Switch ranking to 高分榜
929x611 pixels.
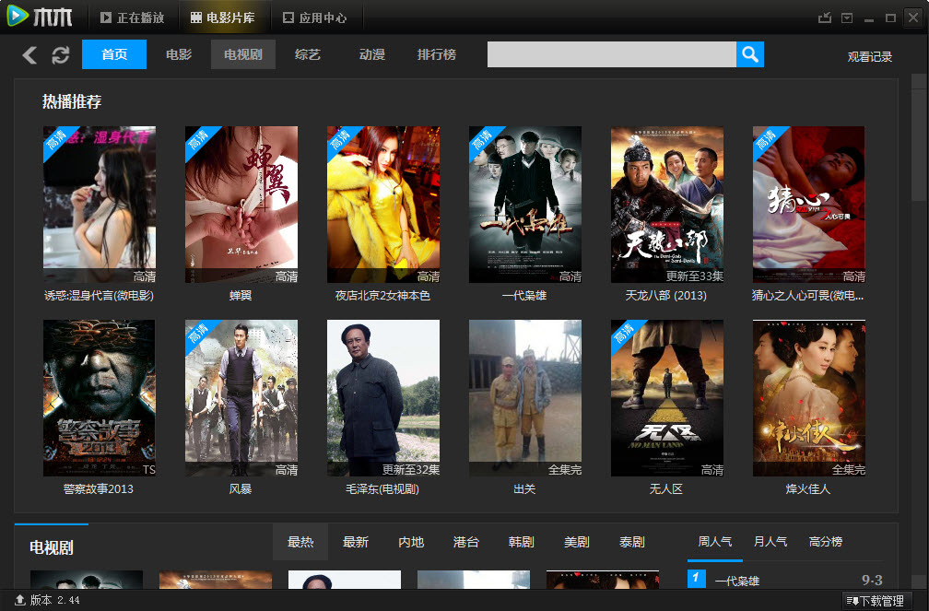tap(826, 542)
